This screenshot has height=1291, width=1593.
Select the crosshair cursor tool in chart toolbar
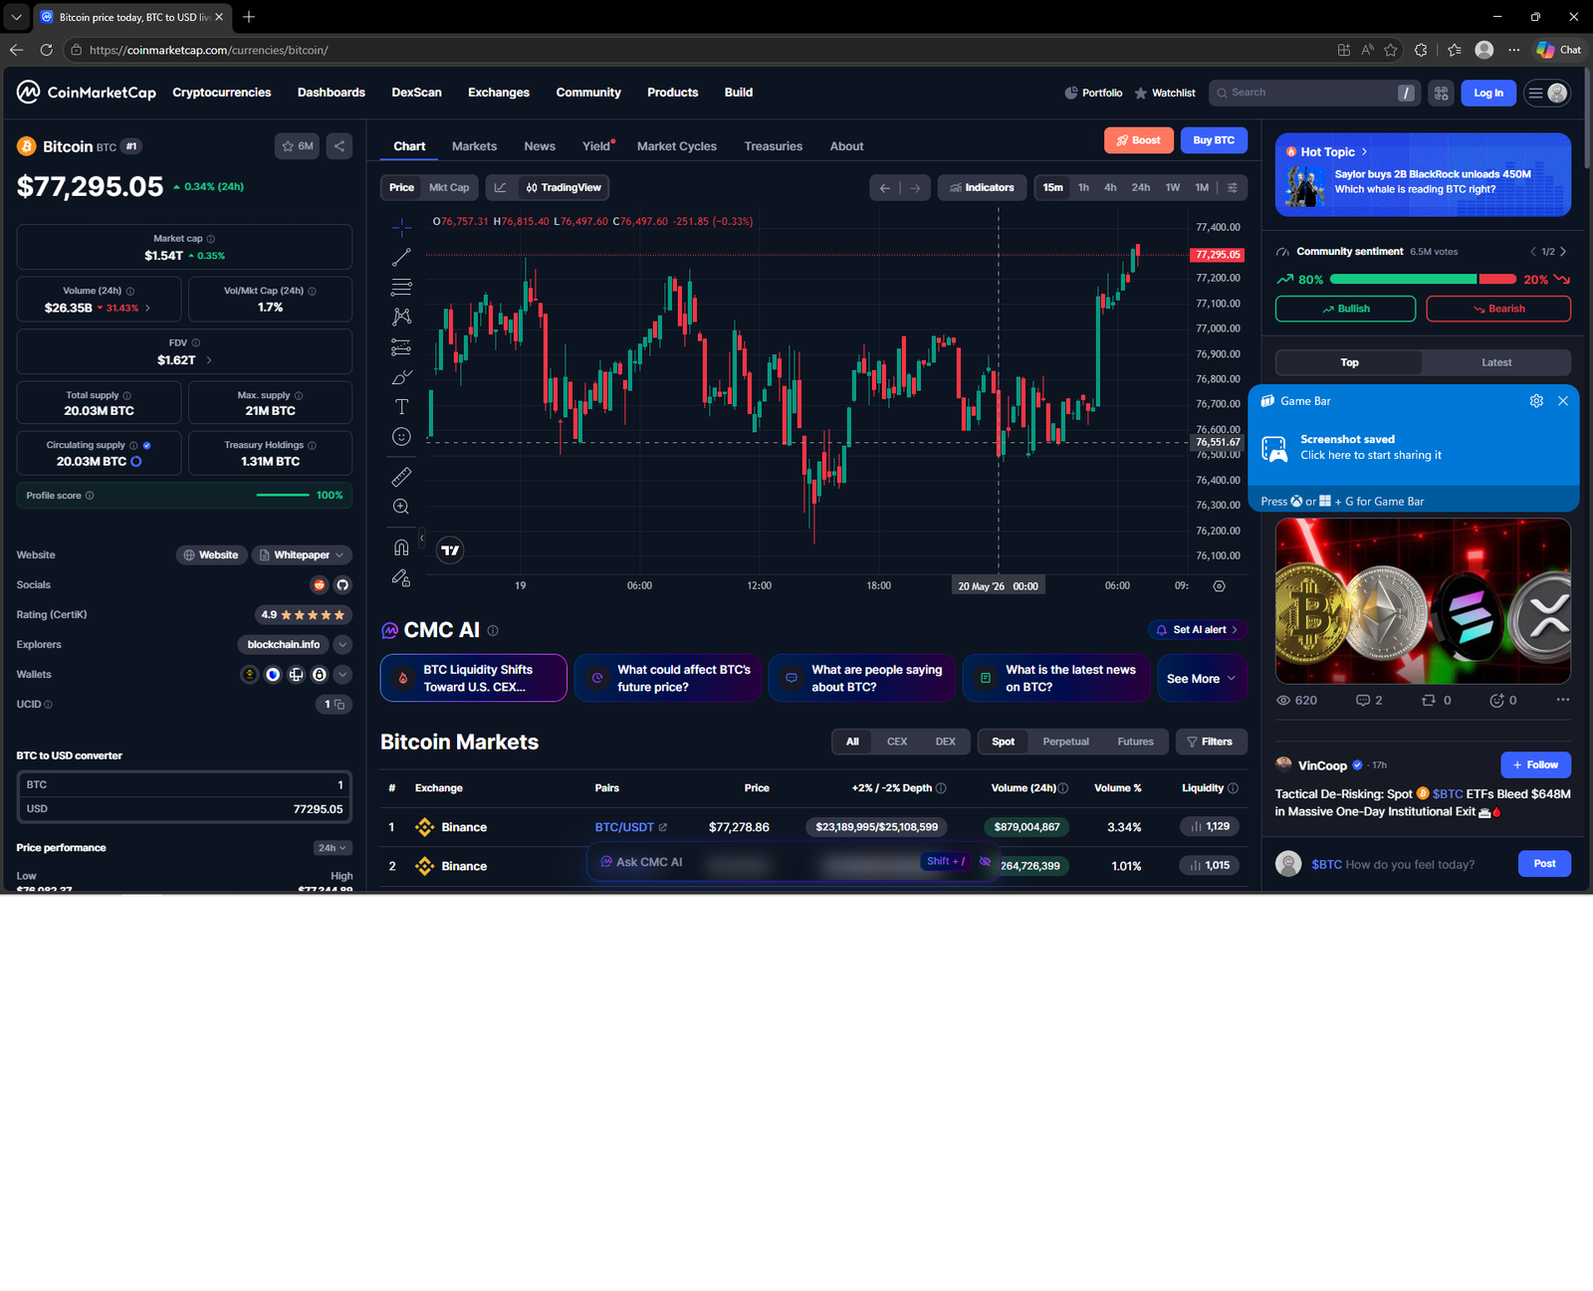click(x=401, y=228)
